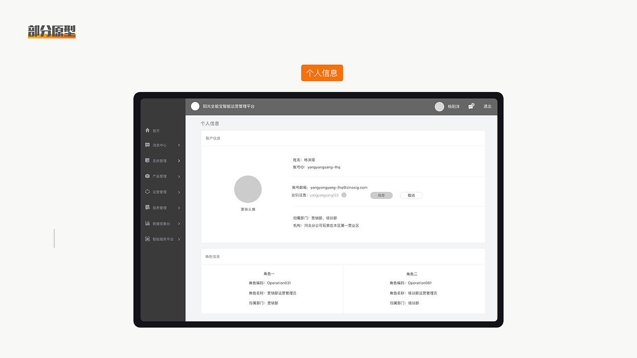This screenshot has width=637, height=358.
Task: Click the 更换头像 link
Action: click(x=248, y=209)
